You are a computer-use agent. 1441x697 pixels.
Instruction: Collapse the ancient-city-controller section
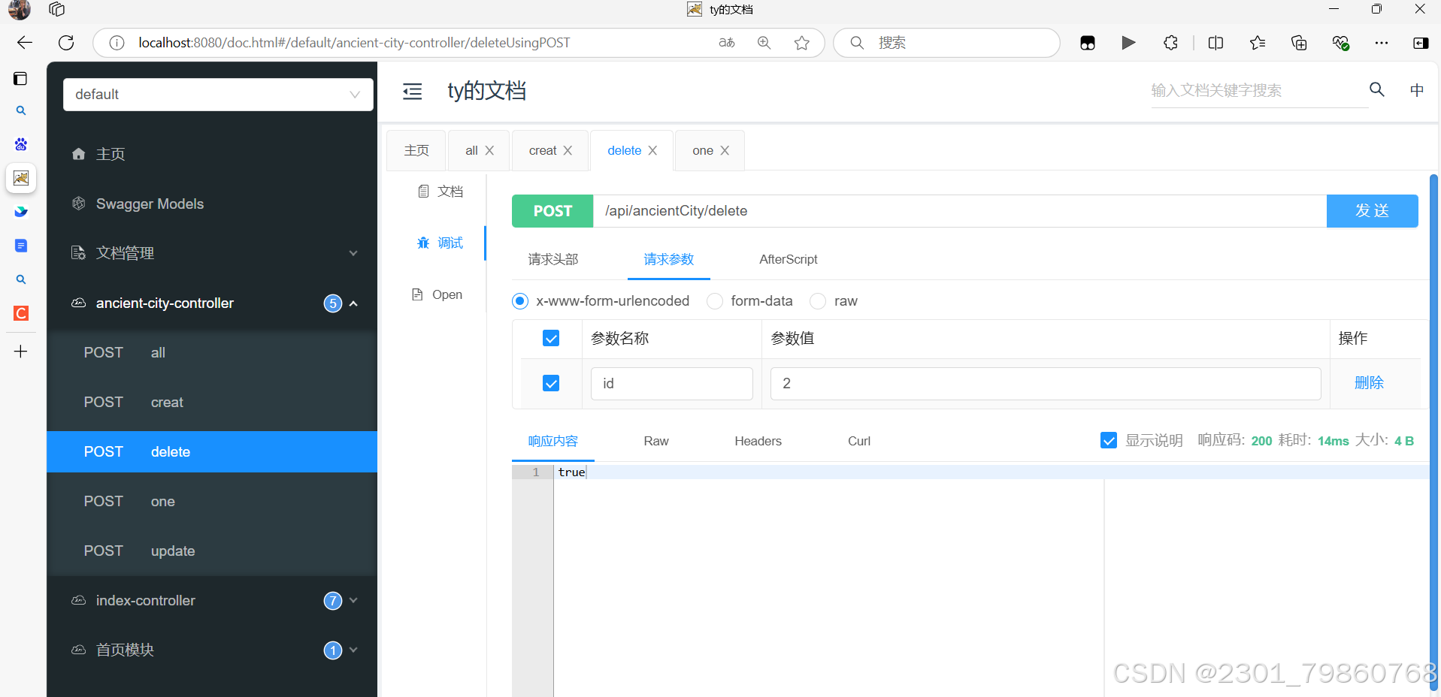(353, 303)
